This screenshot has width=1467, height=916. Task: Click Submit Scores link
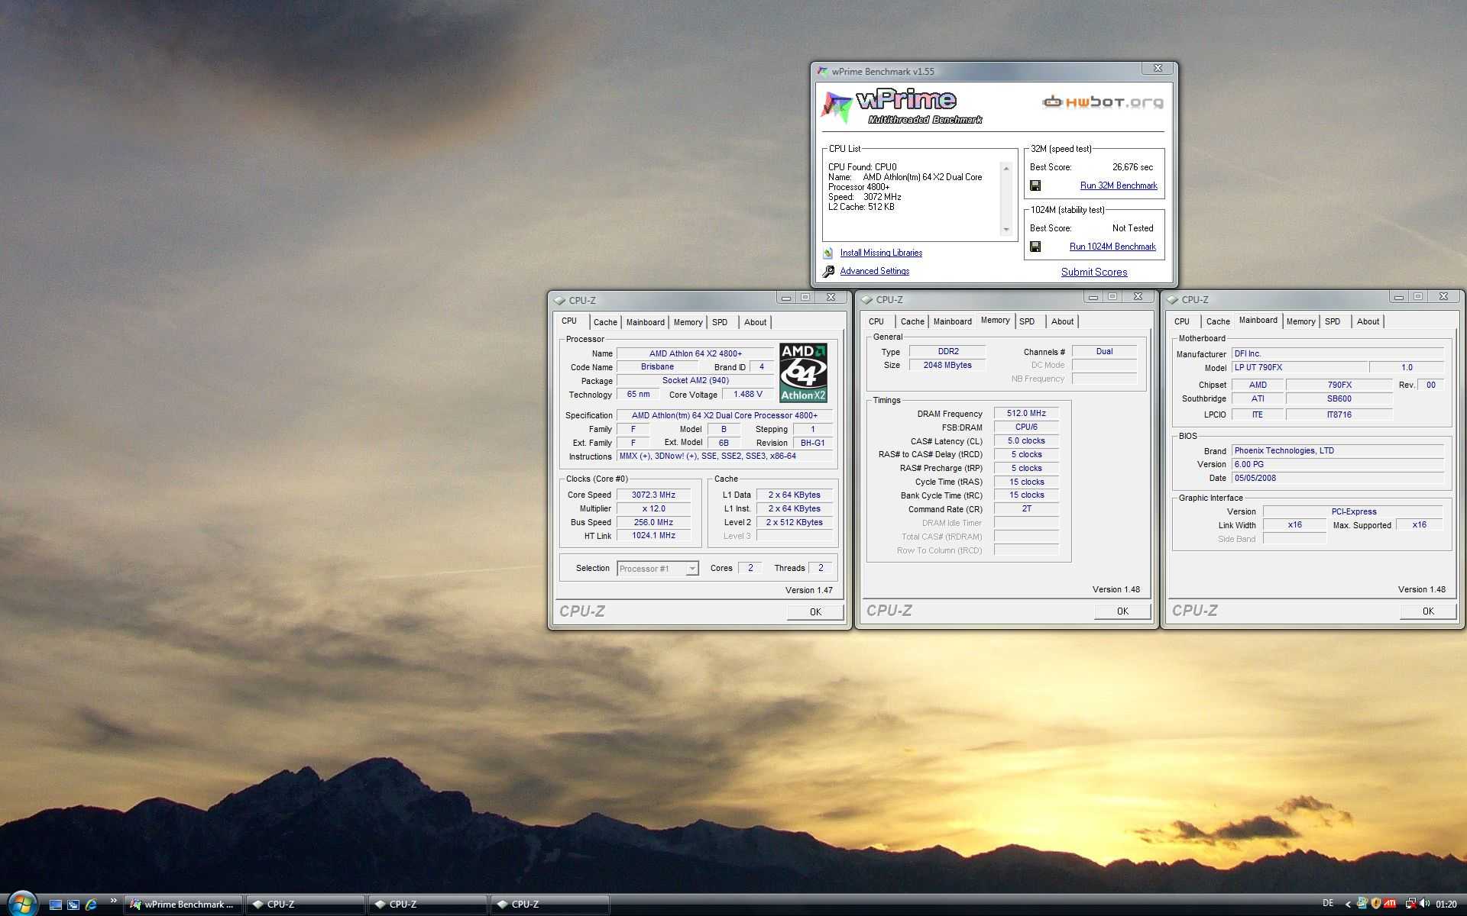click(1094, 272)
